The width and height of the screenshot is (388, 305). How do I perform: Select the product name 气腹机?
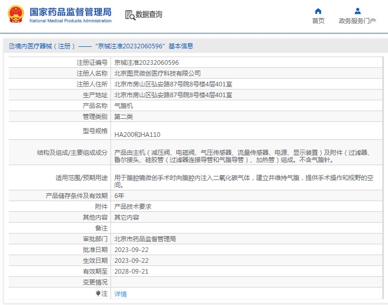click(x=123, y=106)
